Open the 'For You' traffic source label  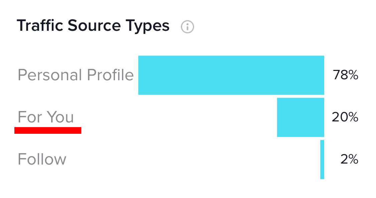(x=46, y=117)
